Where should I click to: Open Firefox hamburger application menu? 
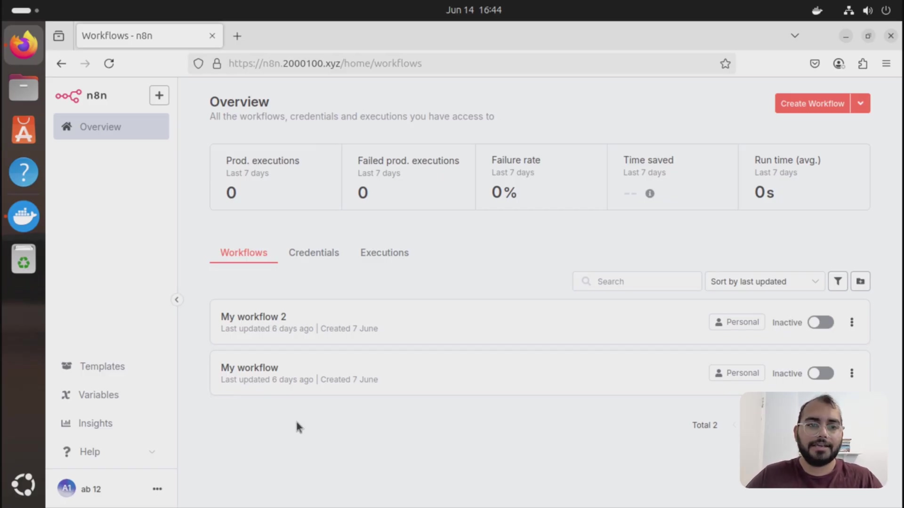point(886,63)
